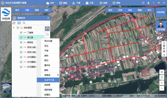Click the 我的标注 panel header icon
Screen dimensions: 167x98
point(14,18)
